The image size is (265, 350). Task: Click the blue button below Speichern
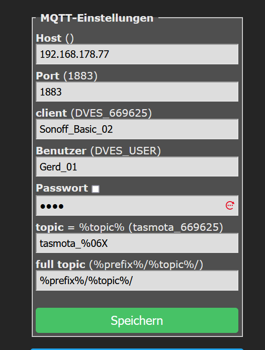tap(137, 349)
